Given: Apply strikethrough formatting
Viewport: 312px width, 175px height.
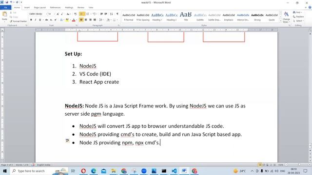Looking at the screenshot, I should (x=46, y=20).
